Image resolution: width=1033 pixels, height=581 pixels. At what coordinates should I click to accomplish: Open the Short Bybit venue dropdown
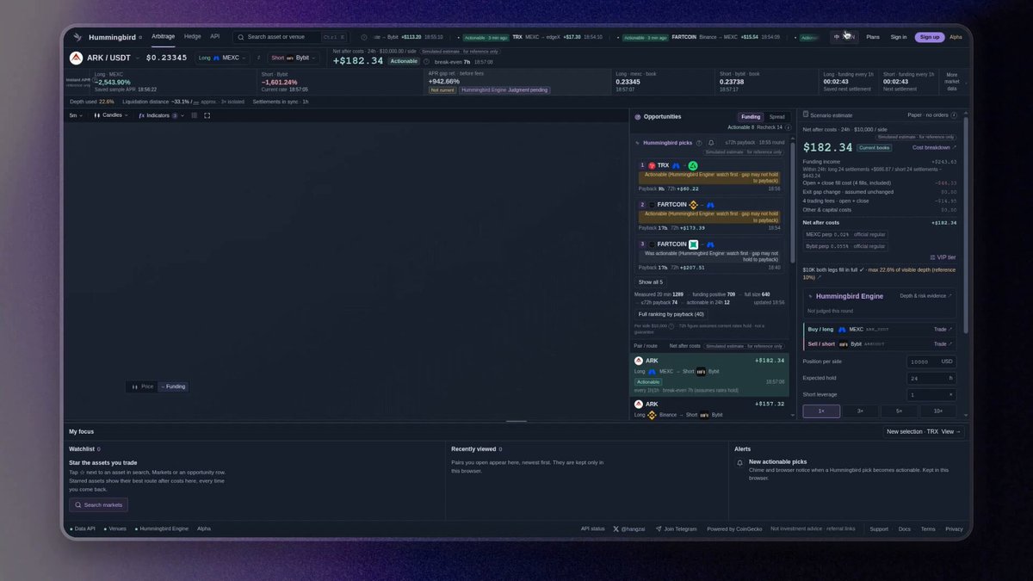pyautogui.click(x=294, y=58)
